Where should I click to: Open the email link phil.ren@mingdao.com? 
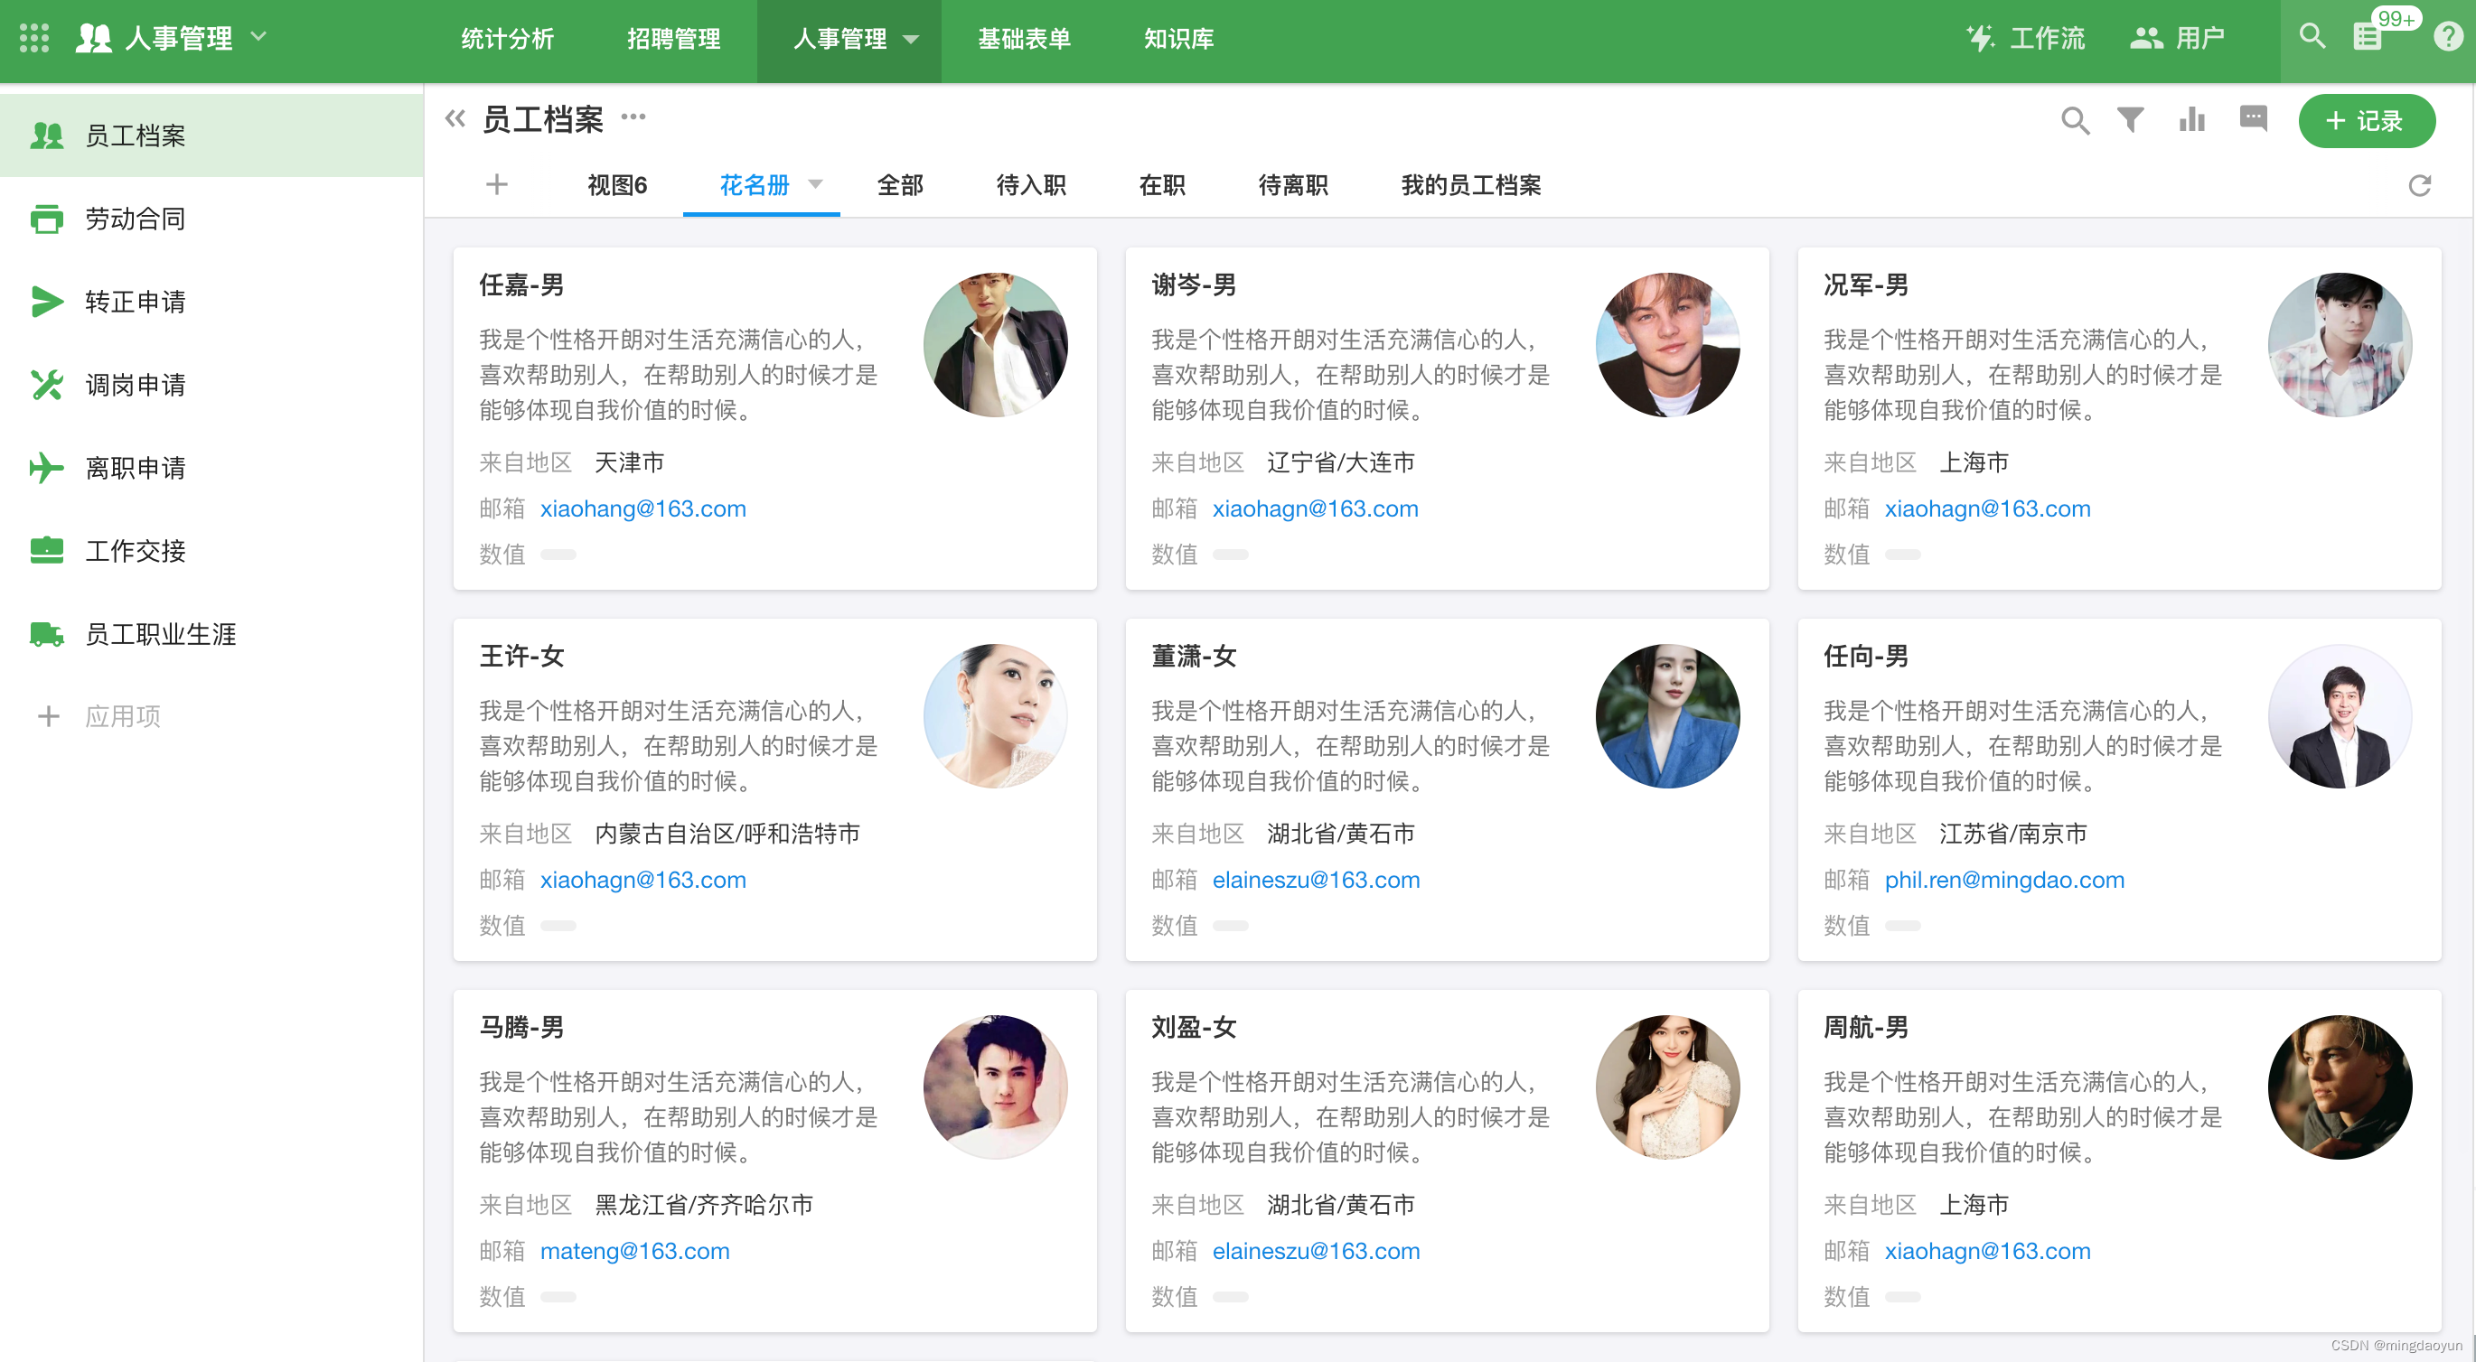coord(2005,879)
